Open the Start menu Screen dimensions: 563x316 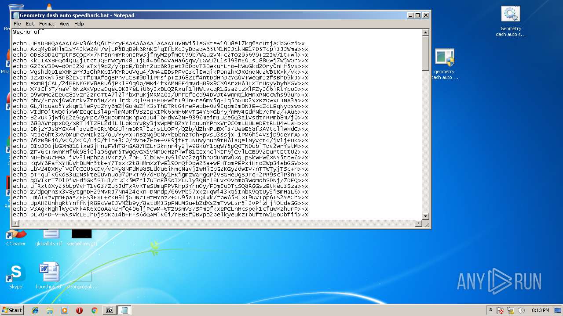(12, 310)
